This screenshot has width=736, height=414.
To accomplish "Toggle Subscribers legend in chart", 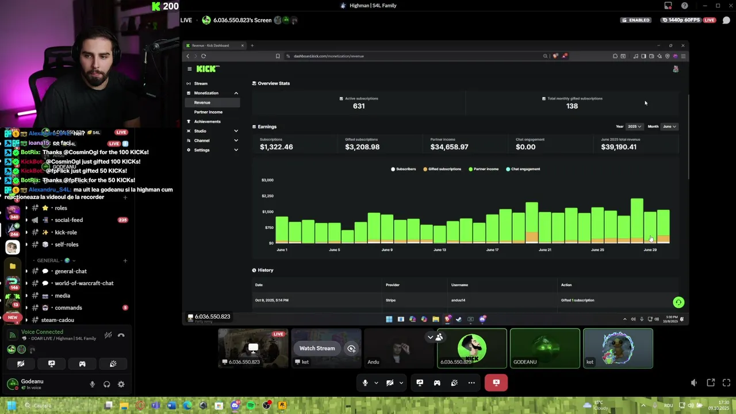I will coord(404,169).
